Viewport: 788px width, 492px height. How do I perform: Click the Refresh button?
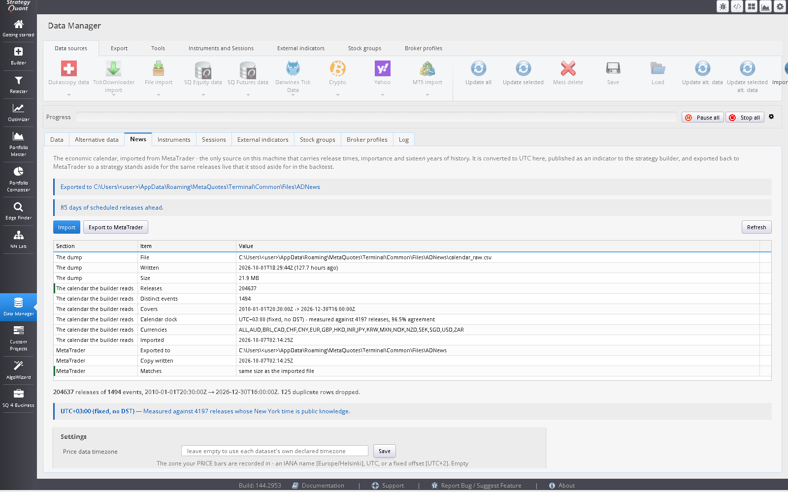pos(756,227)
